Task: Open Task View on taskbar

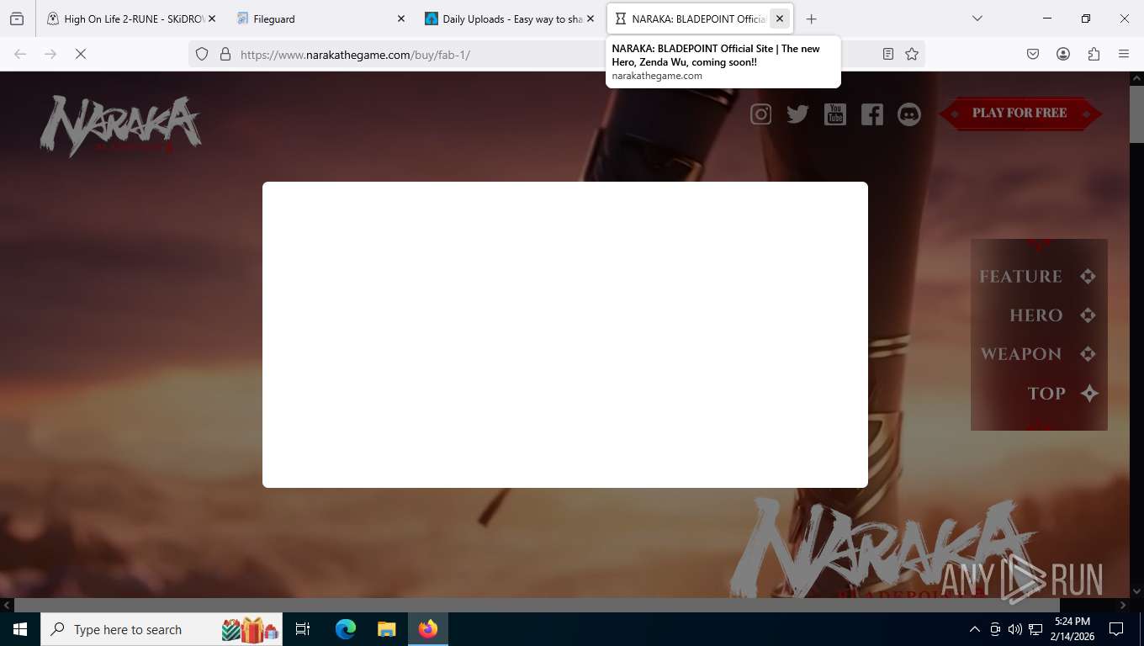Action: pyautogui.click(x=303, y=629)
